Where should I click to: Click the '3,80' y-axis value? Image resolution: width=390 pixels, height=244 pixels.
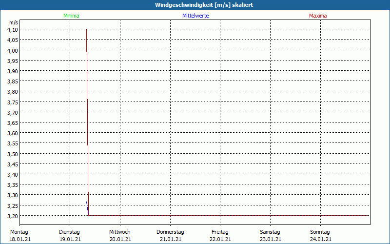pyautogui.click(x=13, y=92)
